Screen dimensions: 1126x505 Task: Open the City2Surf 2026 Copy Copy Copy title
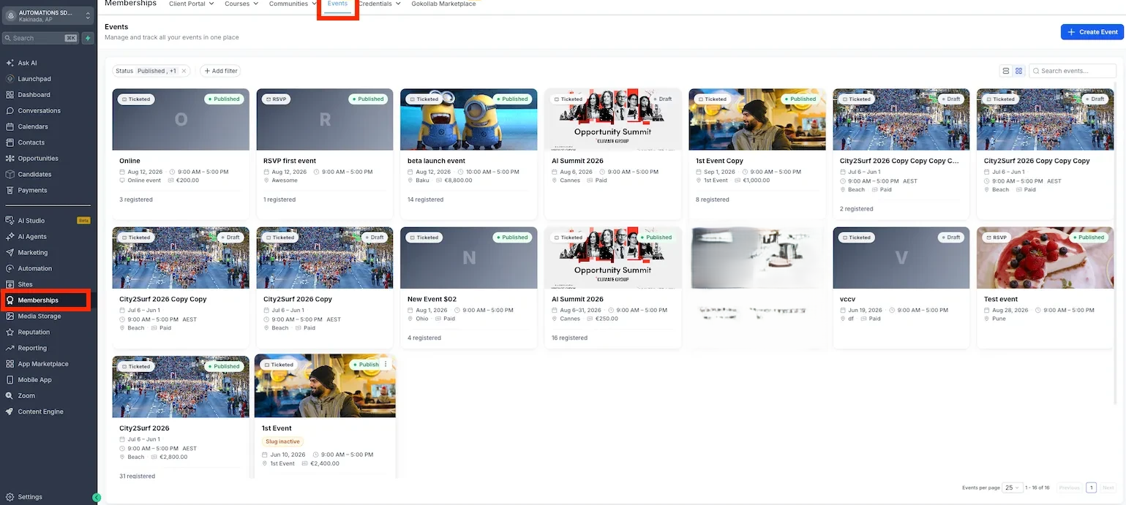(1037, 161)
